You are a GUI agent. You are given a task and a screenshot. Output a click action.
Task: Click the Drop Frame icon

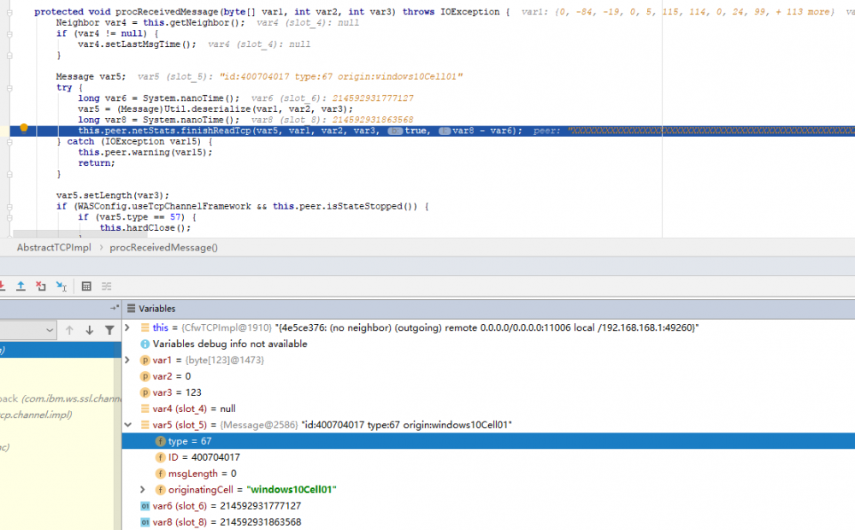40,286
